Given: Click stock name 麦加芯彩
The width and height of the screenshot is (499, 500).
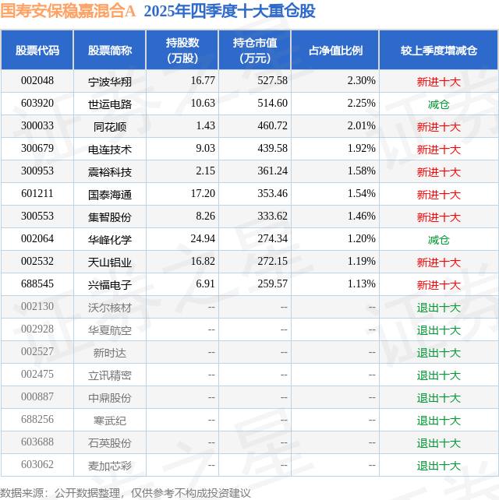Looking at the screenshot, I should tap(109, 467).
